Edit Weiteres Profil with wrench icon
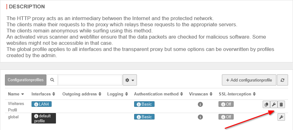This screenshot has width=293, height=130. click(x=274, y=105)
